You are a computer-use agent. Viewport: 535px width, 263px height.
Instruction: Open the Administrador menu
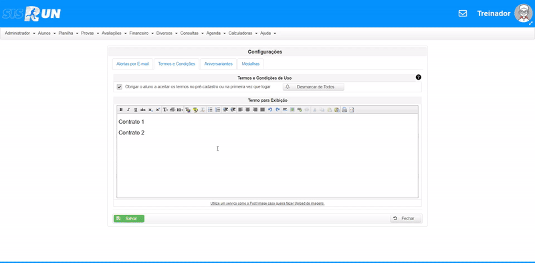pos(20,33)
